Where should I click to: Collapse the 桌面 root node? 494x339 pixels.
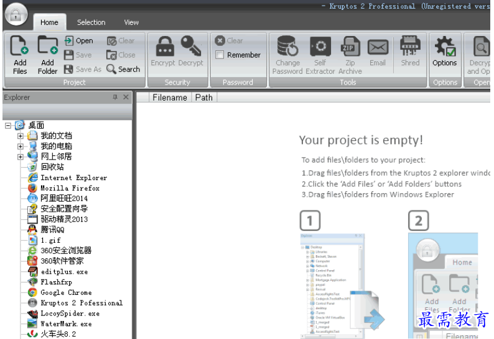[8, 125]
